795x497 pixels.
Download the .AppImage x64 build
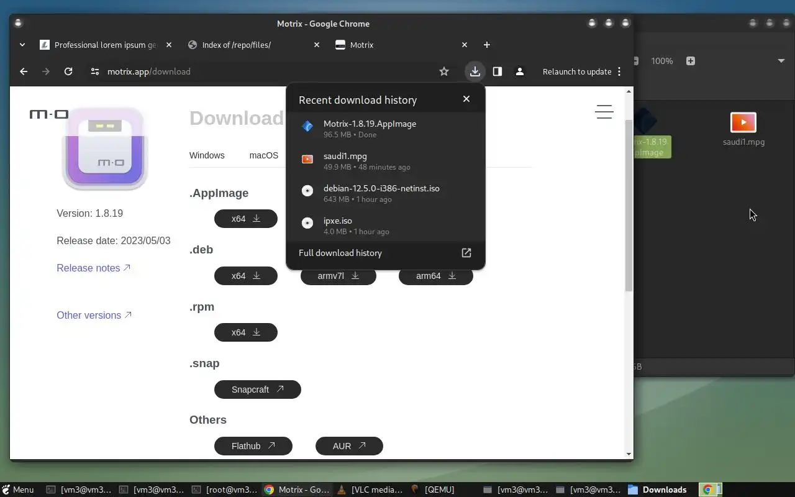tap(246, 219)
